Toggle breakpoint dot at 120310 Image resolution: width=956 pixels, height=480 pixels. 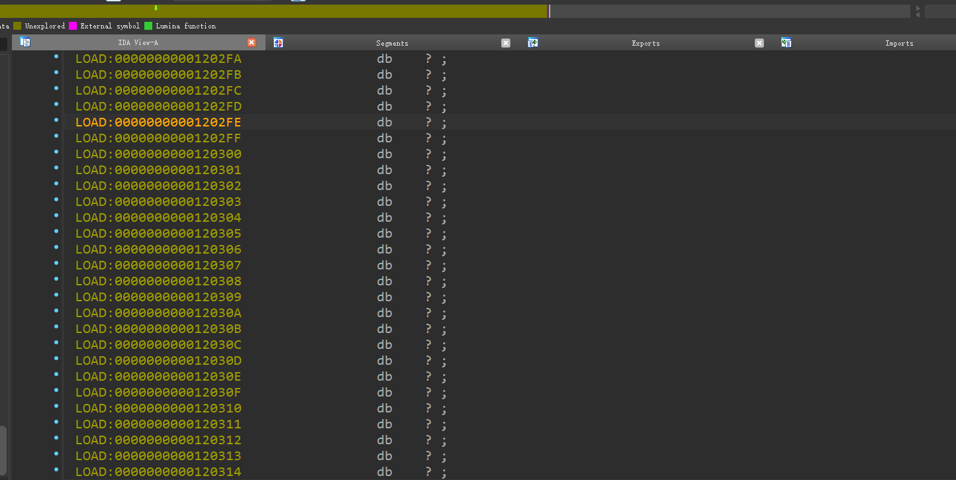56,407
